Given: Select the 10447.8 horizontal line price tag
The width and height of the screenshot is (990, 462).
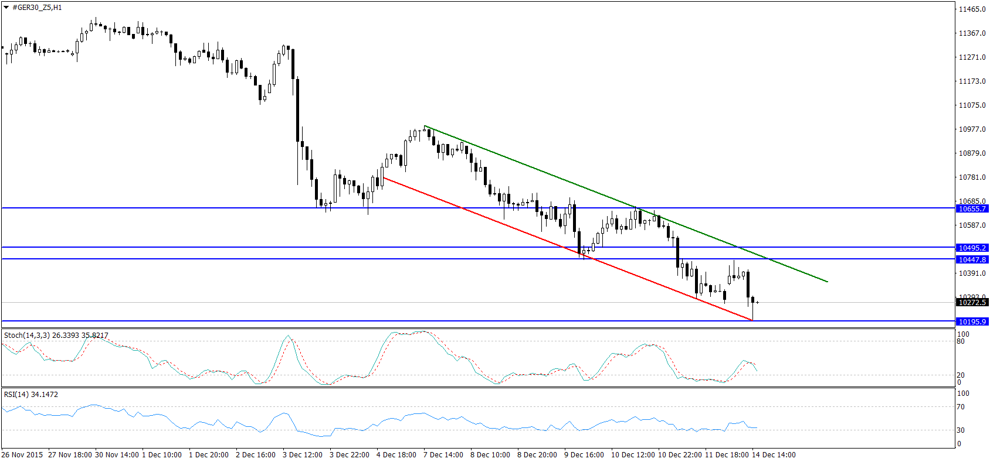Looking at the screenshot, I should [972, 259].
